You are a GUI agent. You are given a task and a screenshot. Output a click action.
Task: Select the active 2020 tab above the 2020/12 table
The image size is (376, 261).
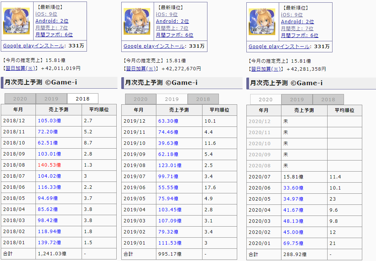click(x=266, y=99)
